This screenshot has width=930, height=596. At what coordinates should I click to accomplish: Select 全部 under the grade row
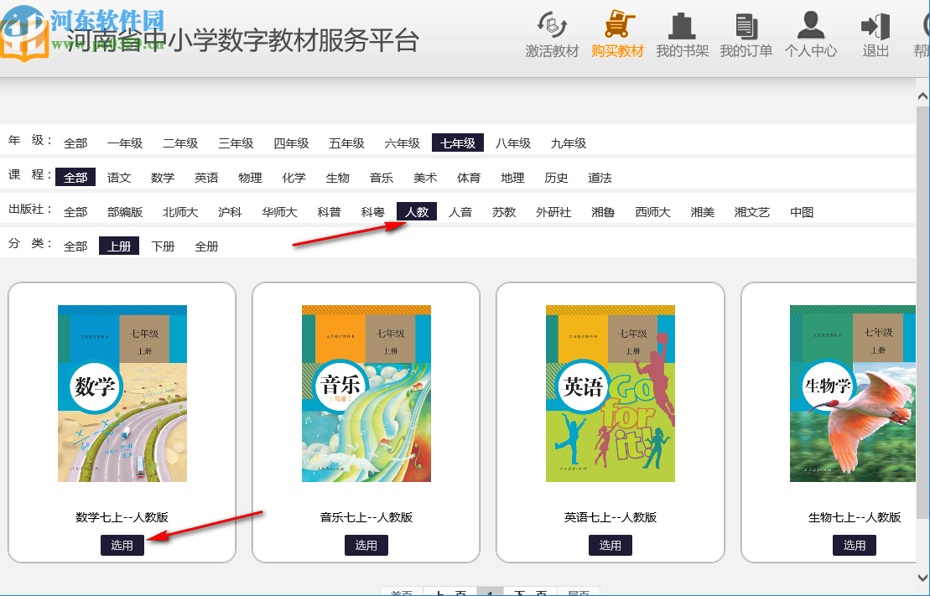pos(75,143)
